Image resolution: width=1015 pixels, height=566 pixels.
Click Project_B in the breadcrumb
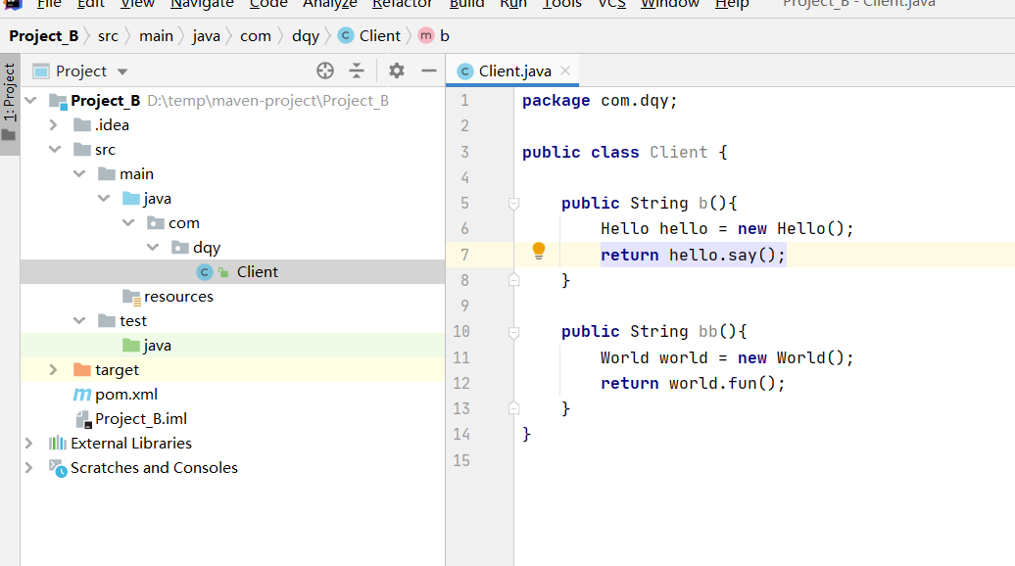tap(43, 36)
